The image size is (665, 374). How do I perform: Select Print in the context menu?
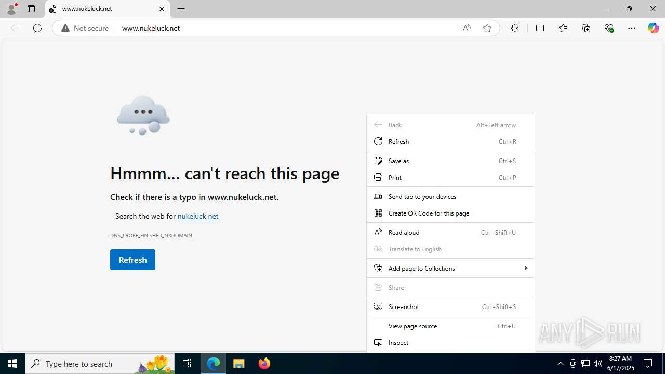click(x=450, y=177)
